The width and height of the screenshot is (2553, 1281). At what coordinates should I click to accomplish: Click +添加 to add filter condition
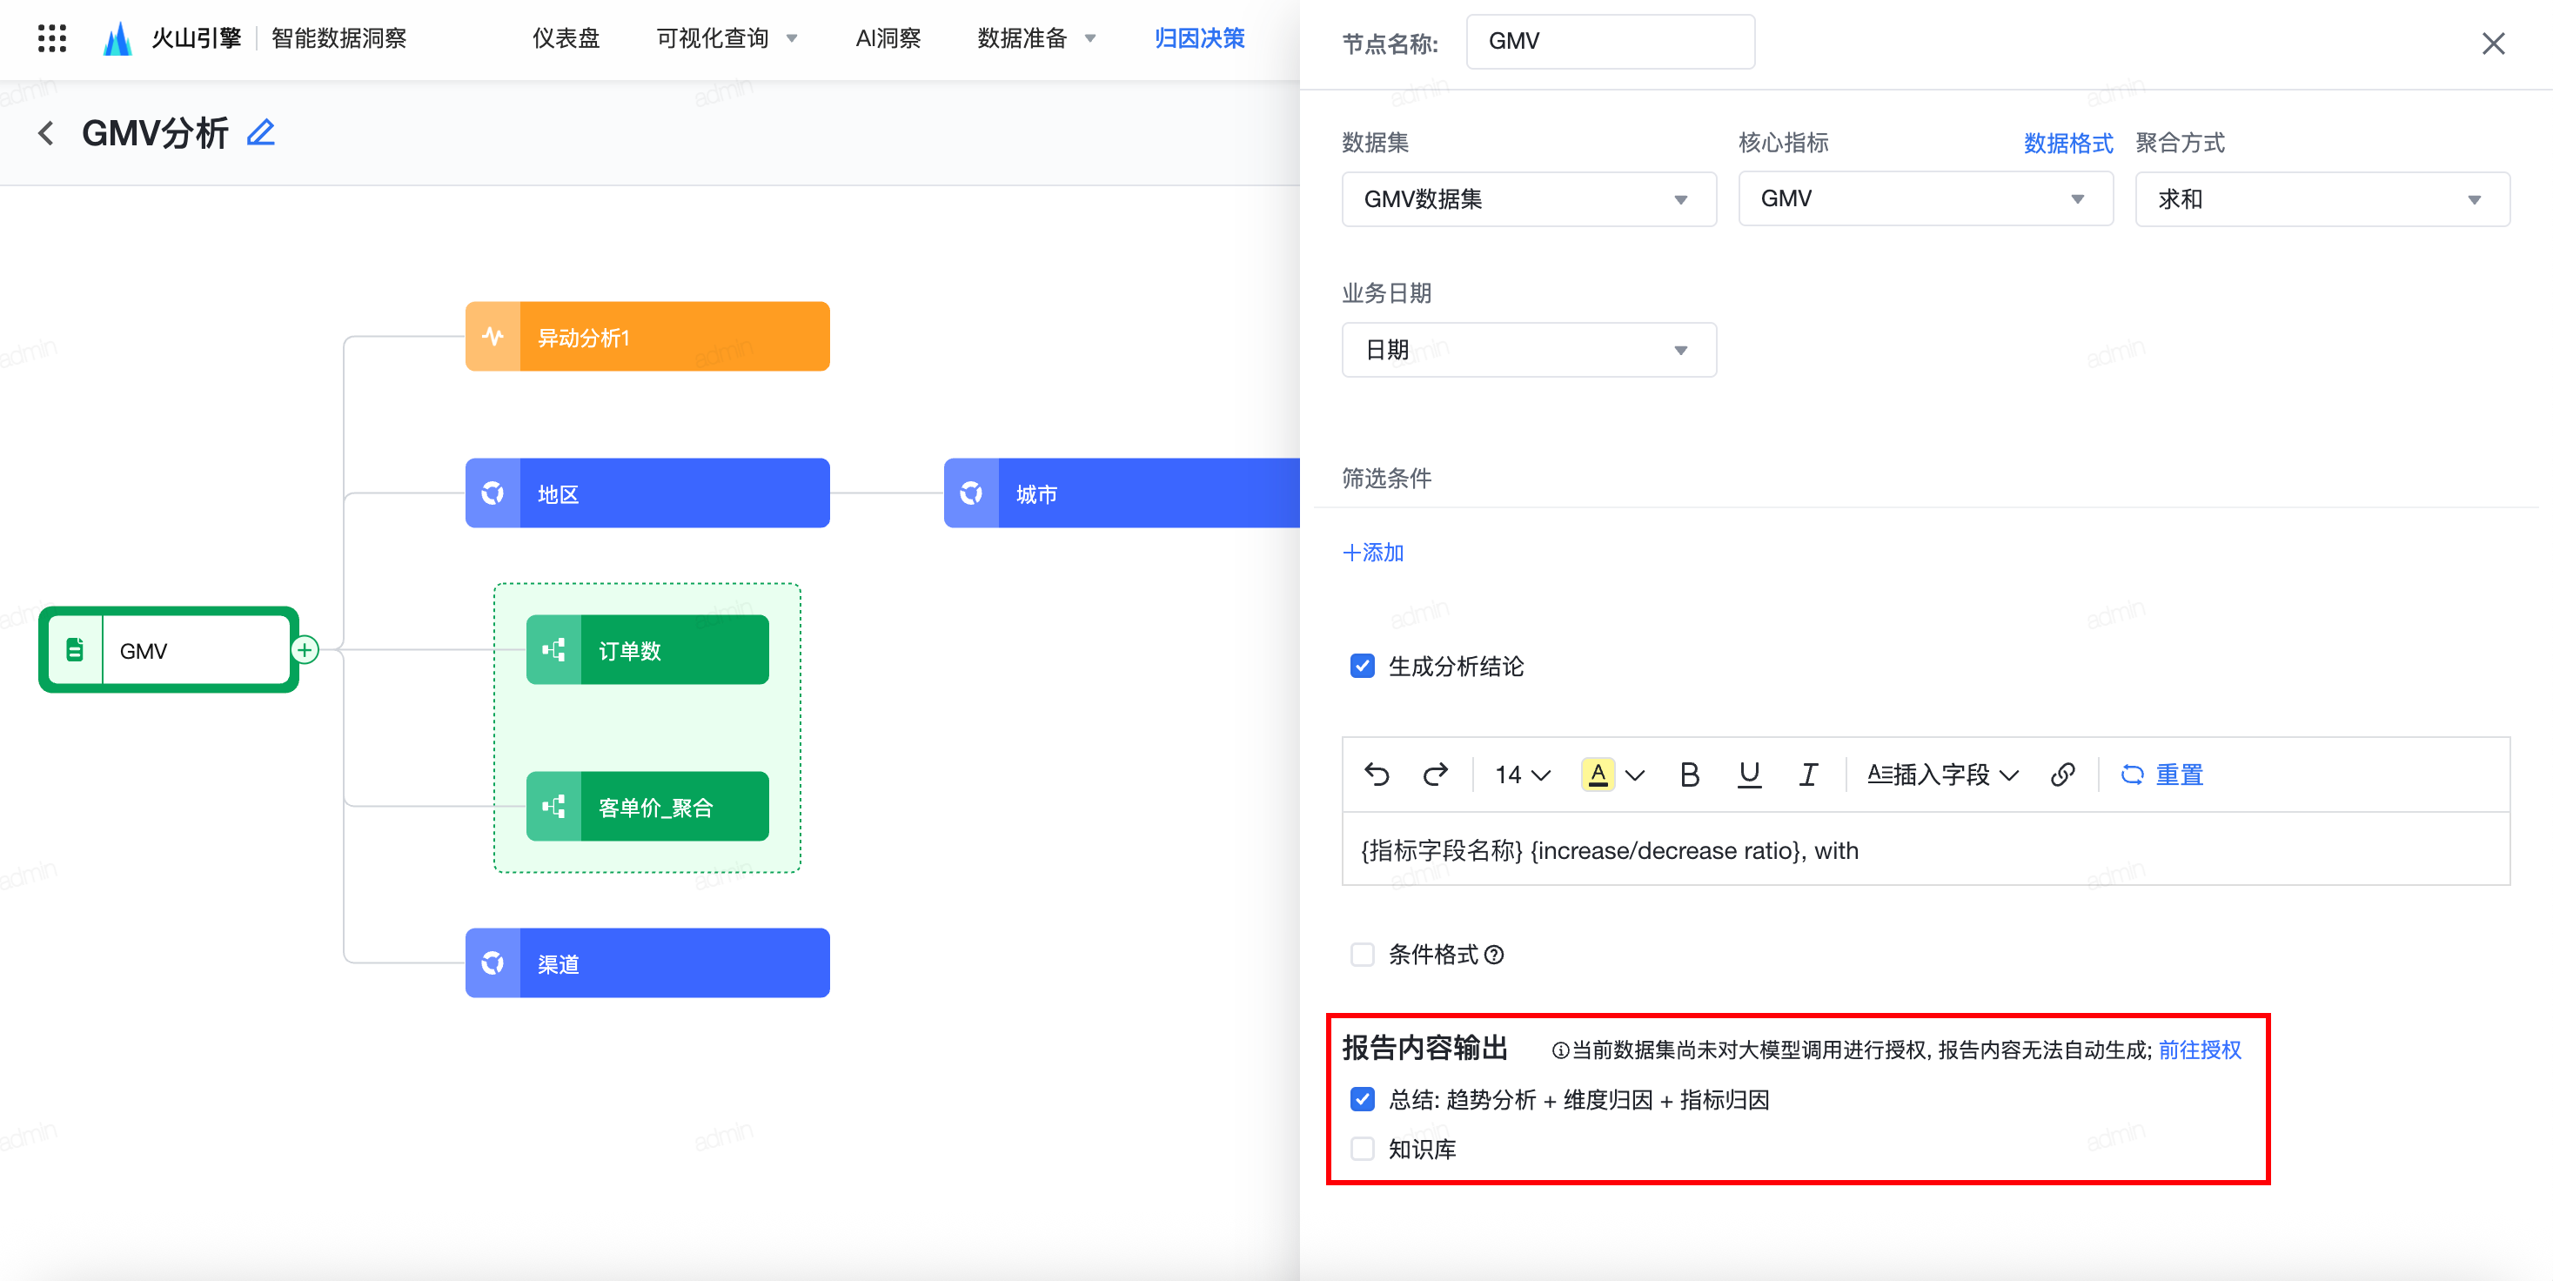[1372, 553]
